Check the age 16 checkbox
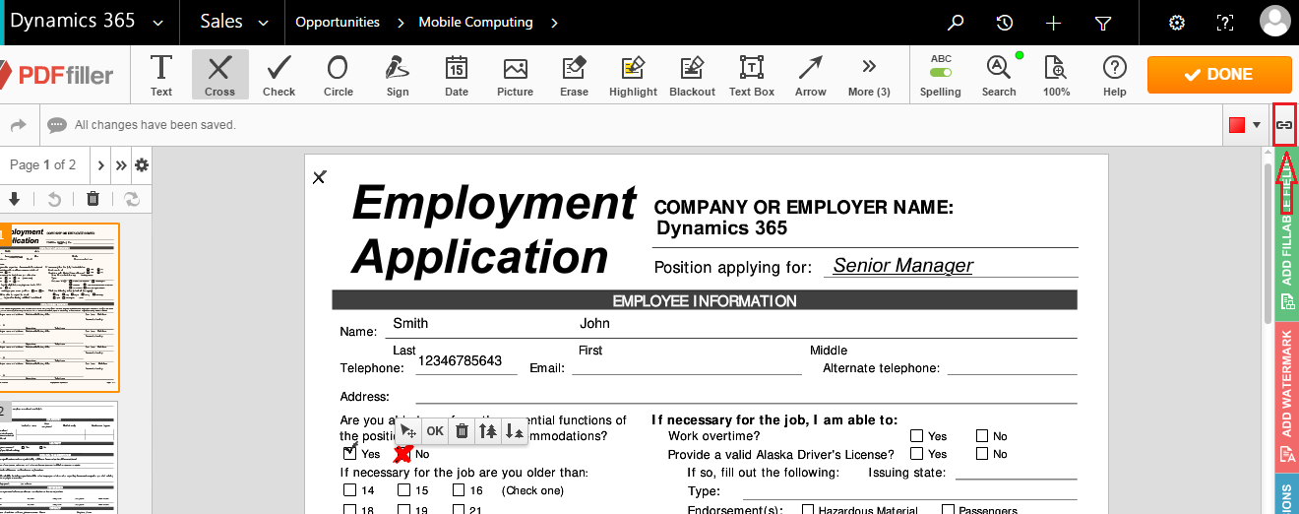The height and width of the screenshot is (514, 1299). pyautogui.click(x=459, y=489)
